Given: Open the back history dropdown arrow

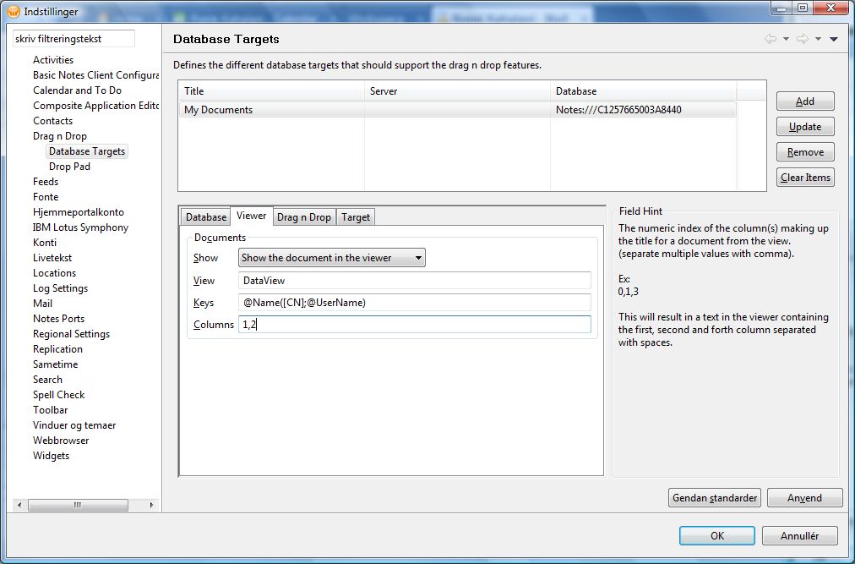Looking at the screenshot, I should point(786,39).
